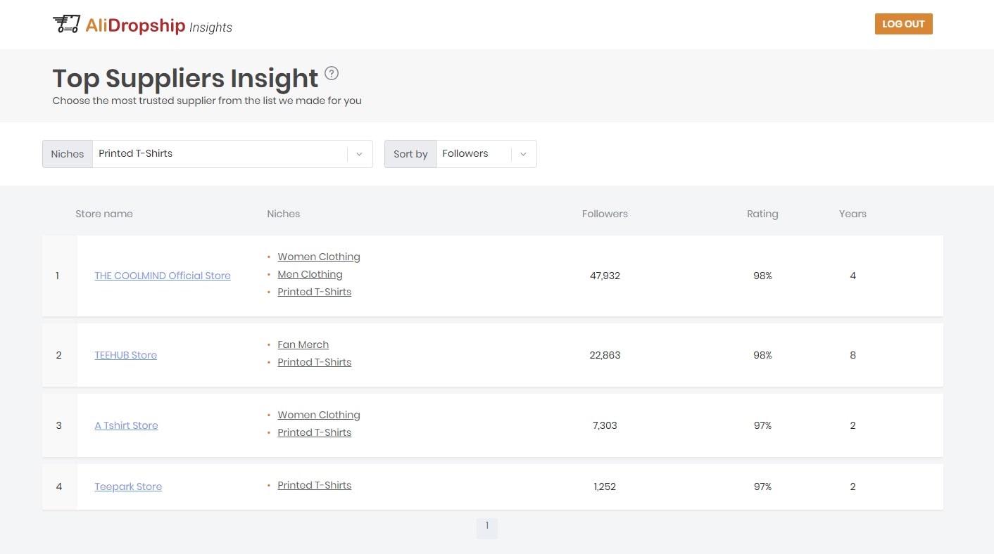
Task: Click the Printed T-Shirts niche select field
Action: click(x=220, y=154)
